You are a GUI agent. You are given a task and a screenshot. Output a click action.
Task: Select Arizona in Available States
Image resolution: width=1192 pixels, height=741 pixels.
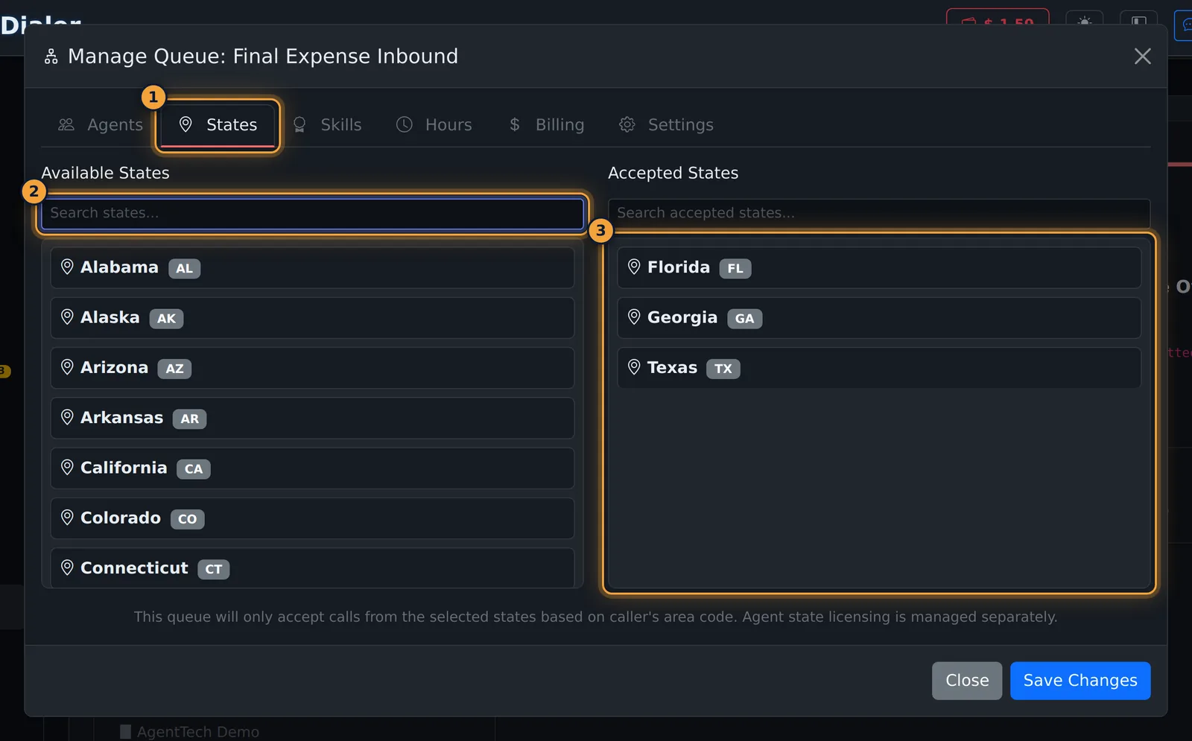[x=312, y=368]
